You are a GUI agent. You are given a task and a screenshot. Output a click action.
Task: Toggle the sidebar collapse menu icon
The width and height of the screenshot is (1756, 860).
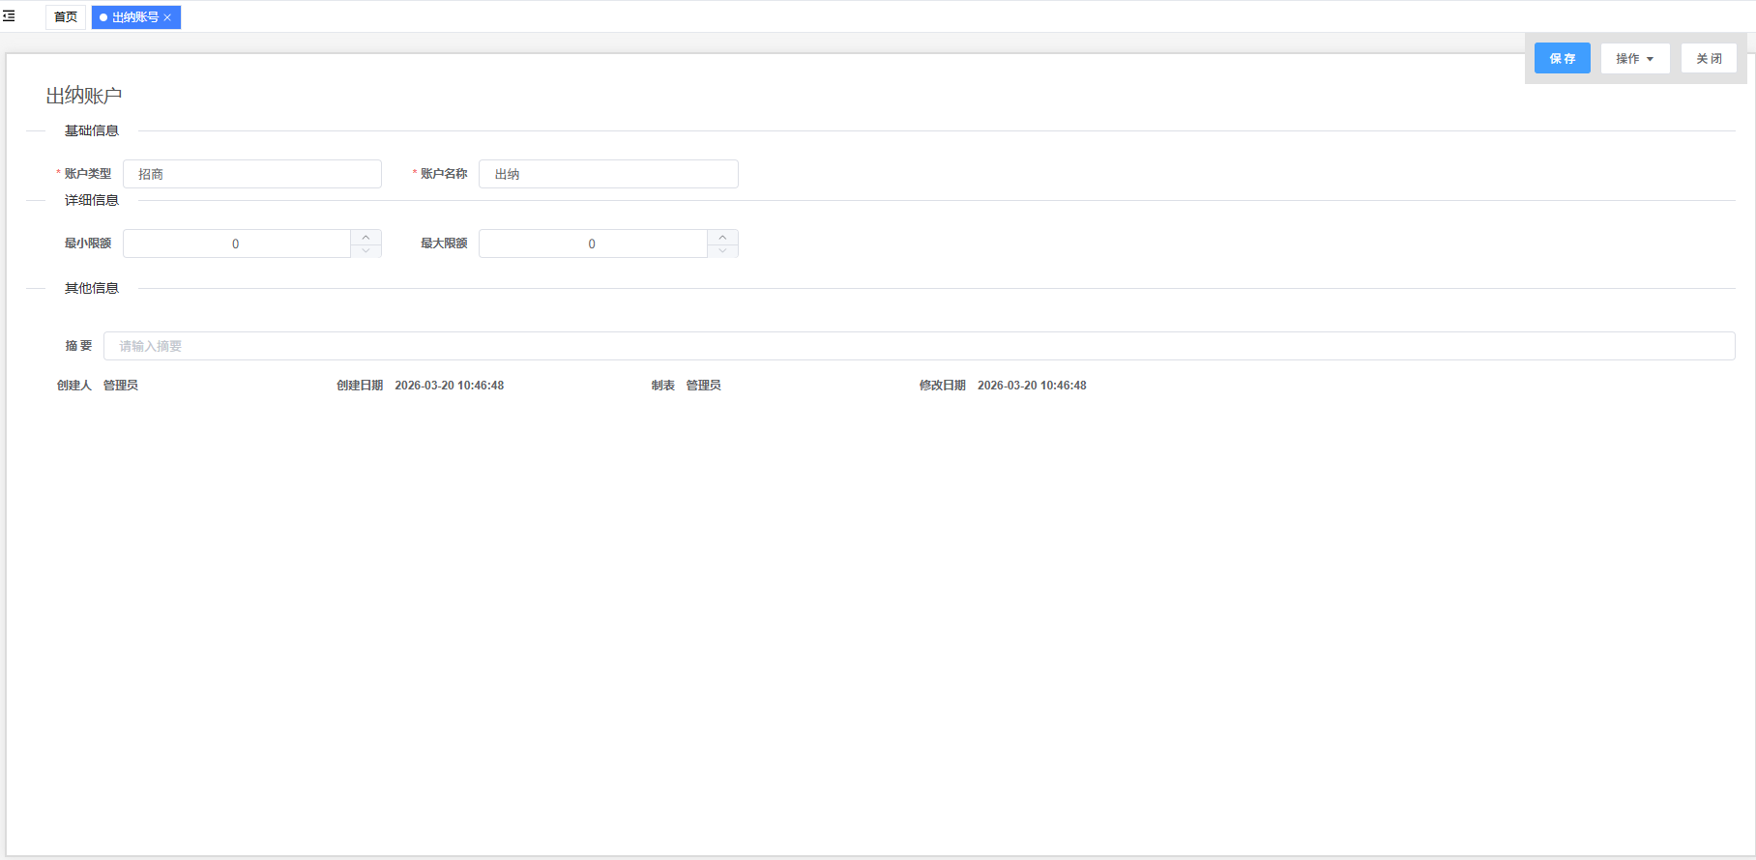tap(9, 16)
